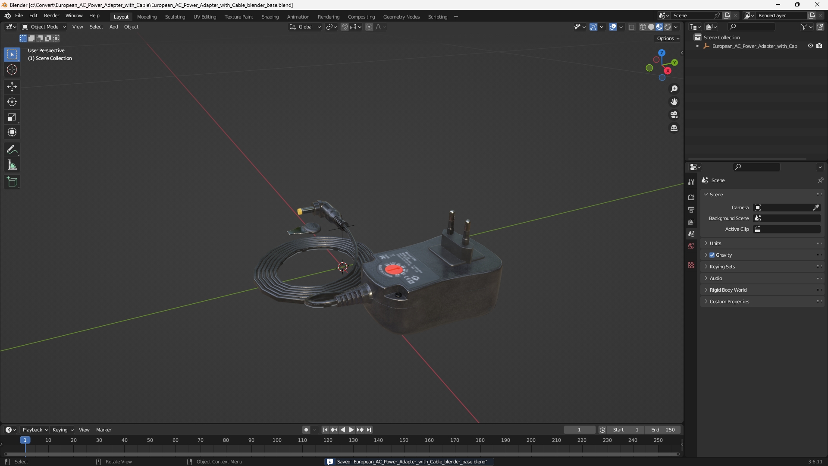Hide European_AC_Power_Adapter collection in viewport
The width and height of the screenshot is (828, 466).
click(810, 46)
